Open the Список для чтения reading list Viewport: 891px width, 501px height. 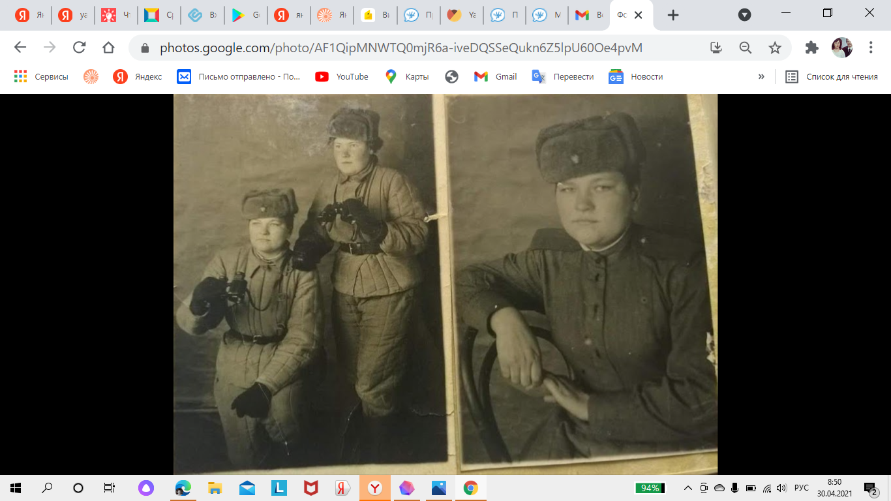coord(830,77)
